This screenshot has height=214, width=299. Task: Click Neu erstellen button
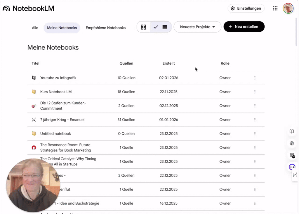(x=244, y=26)
